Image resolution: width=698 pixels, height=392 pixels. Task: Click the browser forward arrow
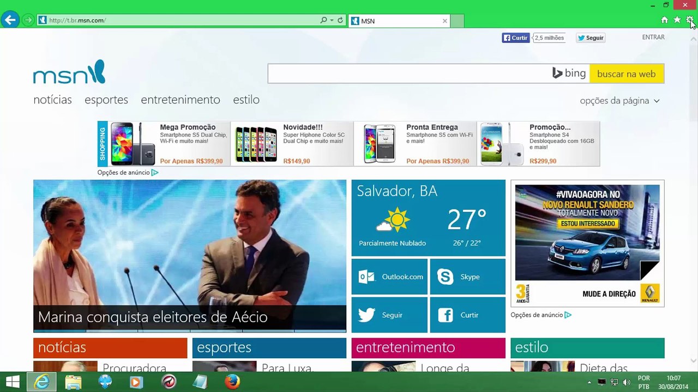[28, 20]
